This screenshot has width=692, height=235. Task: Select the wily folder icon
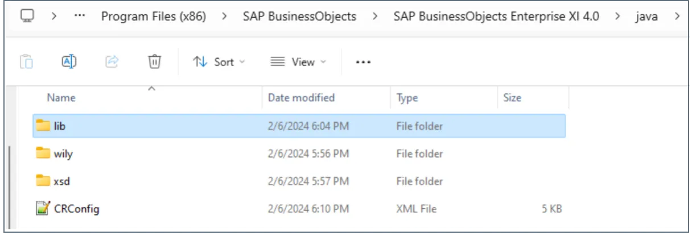pos(43,153)
